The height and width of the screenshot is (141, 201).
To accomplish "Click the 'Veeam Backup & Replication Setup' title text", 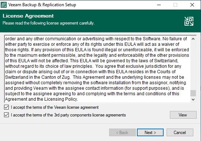I will click(x=42, y=5).
